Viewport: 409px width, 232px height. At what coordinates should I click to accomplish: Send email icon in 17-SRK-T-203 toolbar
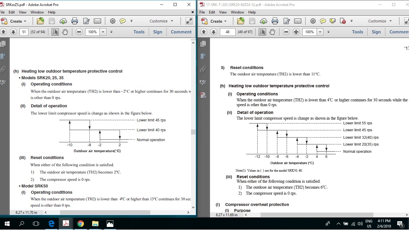pos(298,21)
